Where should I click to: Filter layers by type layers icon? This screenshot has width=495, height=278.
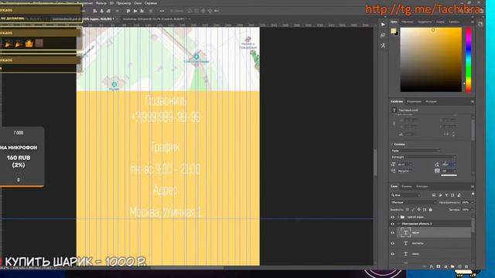446,195
